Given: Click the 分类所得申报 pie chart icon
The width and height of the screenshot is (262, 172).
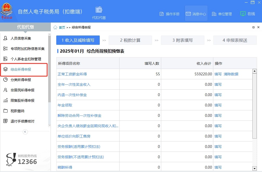Looking at the screenshot, I should 5,80.
